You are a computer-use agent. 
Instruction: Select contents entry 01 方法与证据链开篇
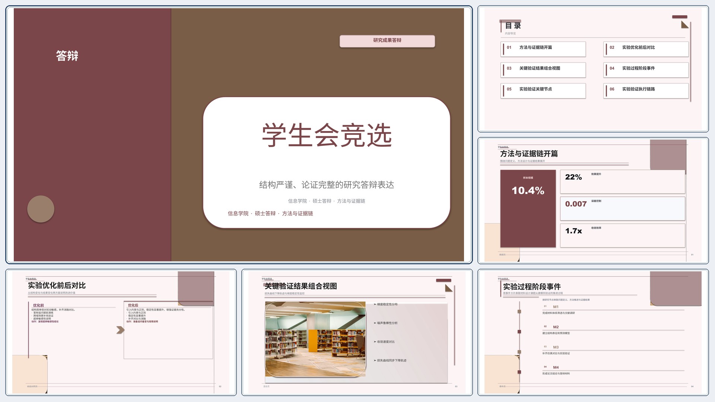click(543, 49)
